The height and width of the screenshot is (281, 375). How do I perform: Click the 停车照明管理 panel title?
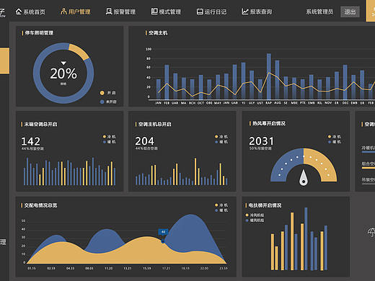39,33
